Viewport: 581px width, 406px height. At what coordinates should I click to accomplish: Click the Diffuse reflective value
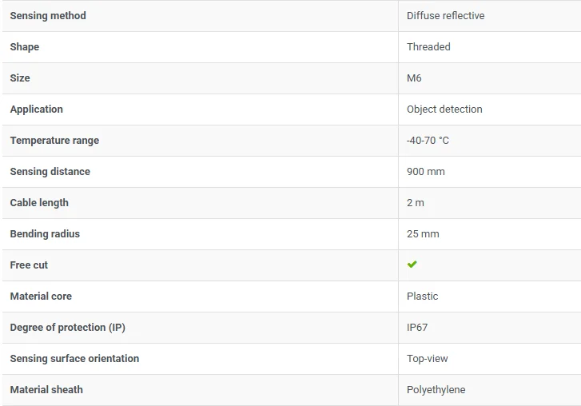[x=445, y=15]
